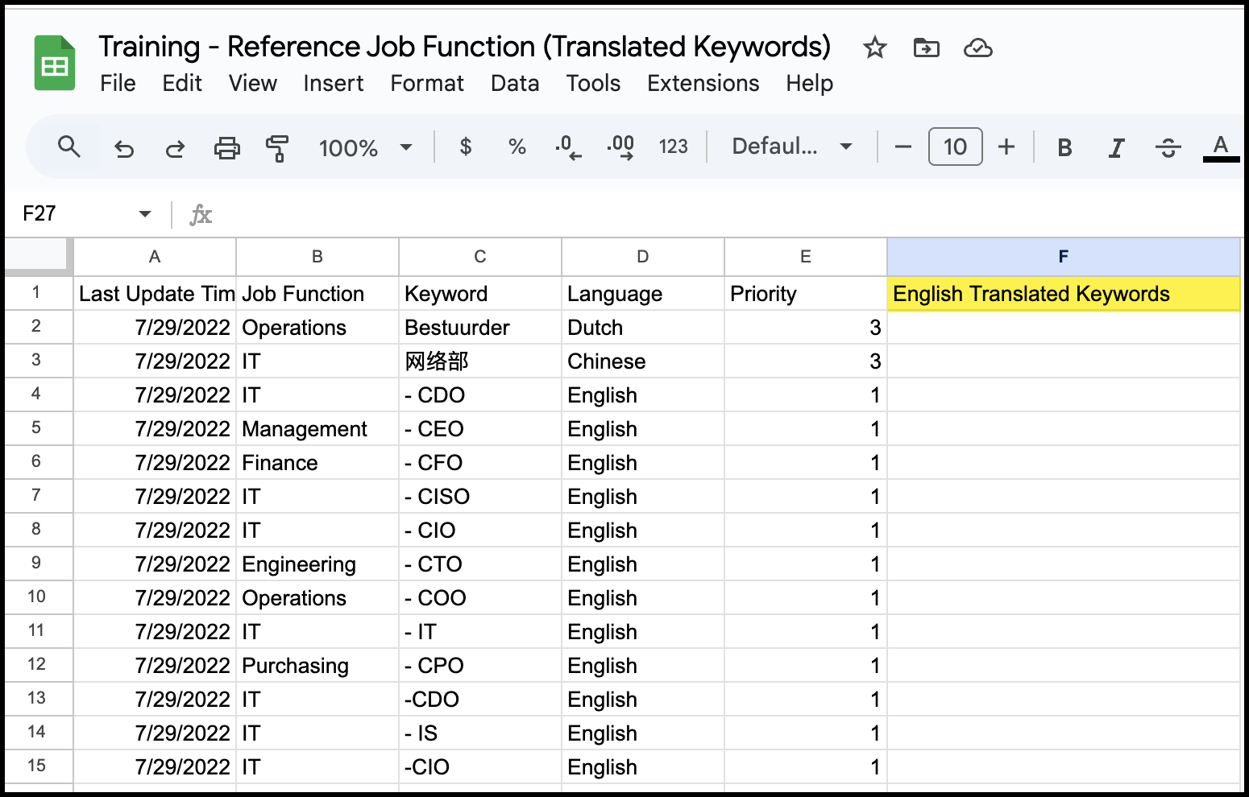This screenshot has height=797, width=1249.
Task: Select column D header
Action: 643,257
